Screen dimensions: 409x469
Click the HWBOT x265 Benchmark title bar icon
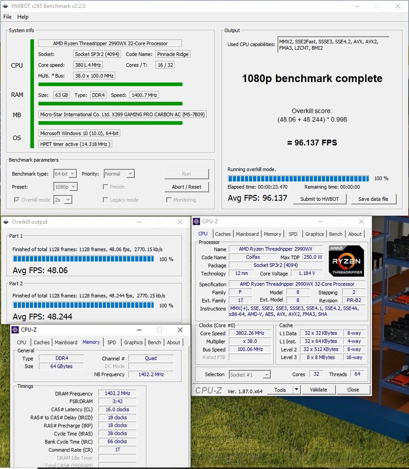click(x=5, y=6)
